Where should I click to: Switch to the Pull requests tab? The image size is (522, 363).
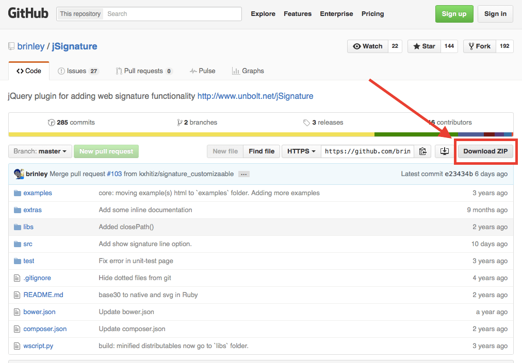pyautogui.click(x=144, y=71)
